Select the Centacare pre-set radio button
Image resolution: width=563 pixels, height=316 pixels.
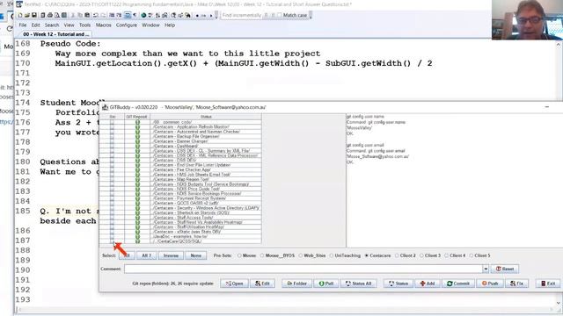click(x=367, y=255)
